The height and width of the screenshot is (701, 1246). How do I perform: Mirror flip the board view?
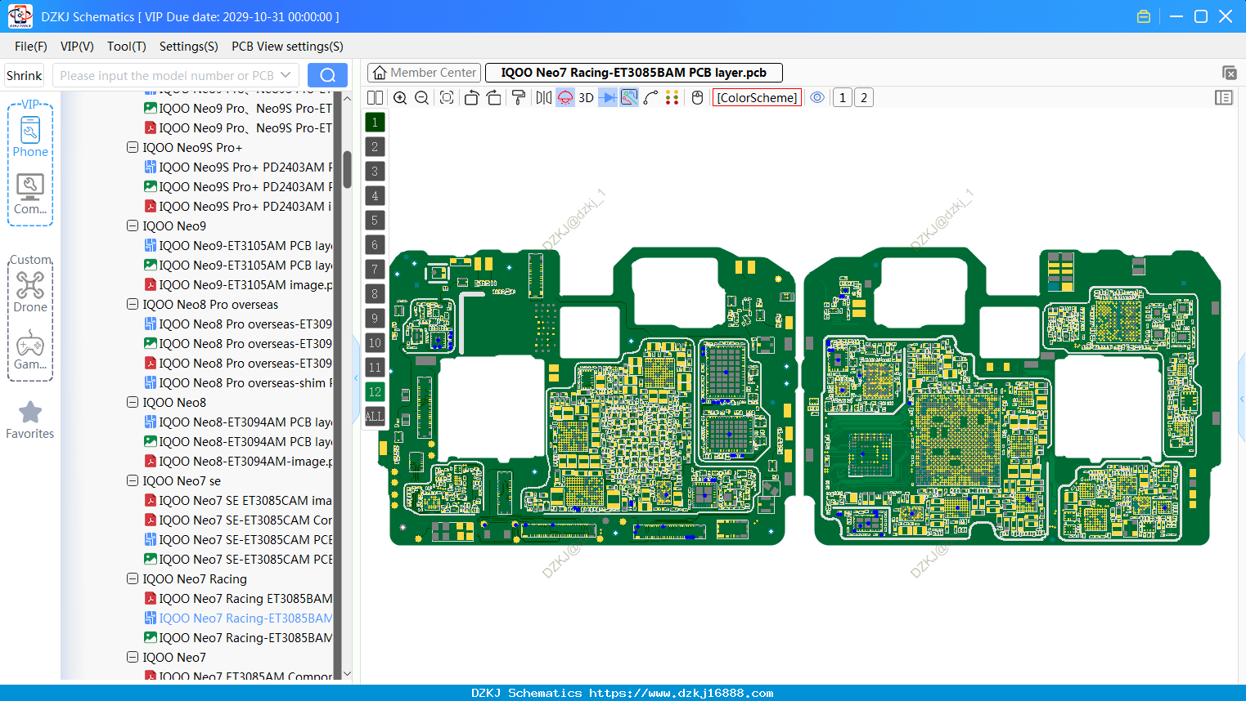pos(543,98)
